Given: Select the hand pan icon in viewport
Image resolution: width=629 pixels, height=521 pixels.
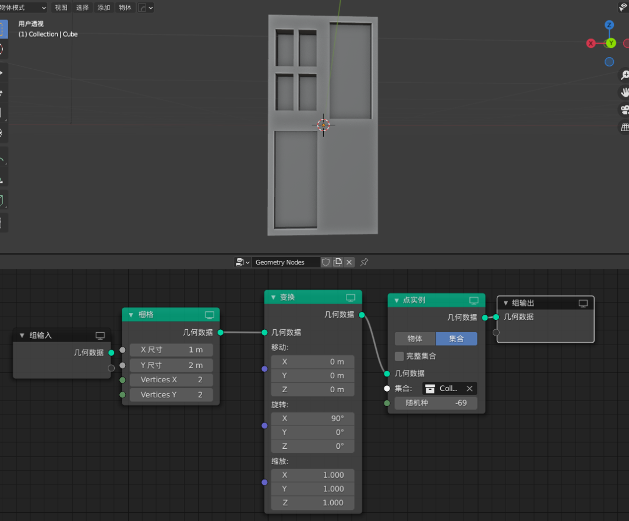Looking at the screenshot, I should (624, 92).
